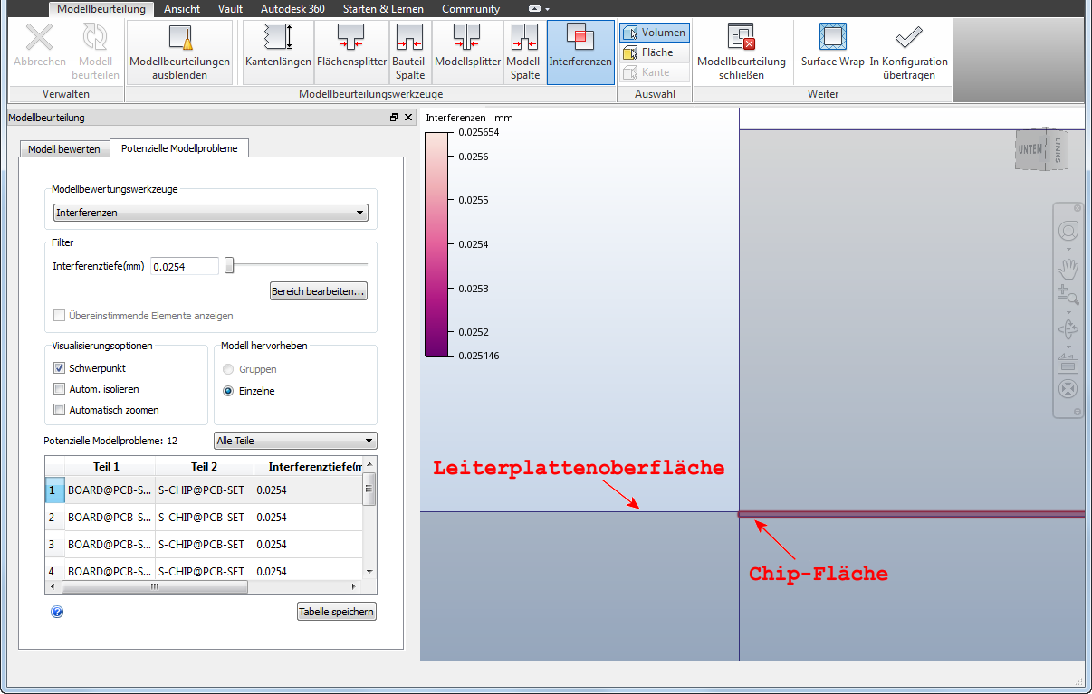This screenshot has width=1092, height=694.
Task: Open the navigation wheel tool
Action: (1068, 230)
